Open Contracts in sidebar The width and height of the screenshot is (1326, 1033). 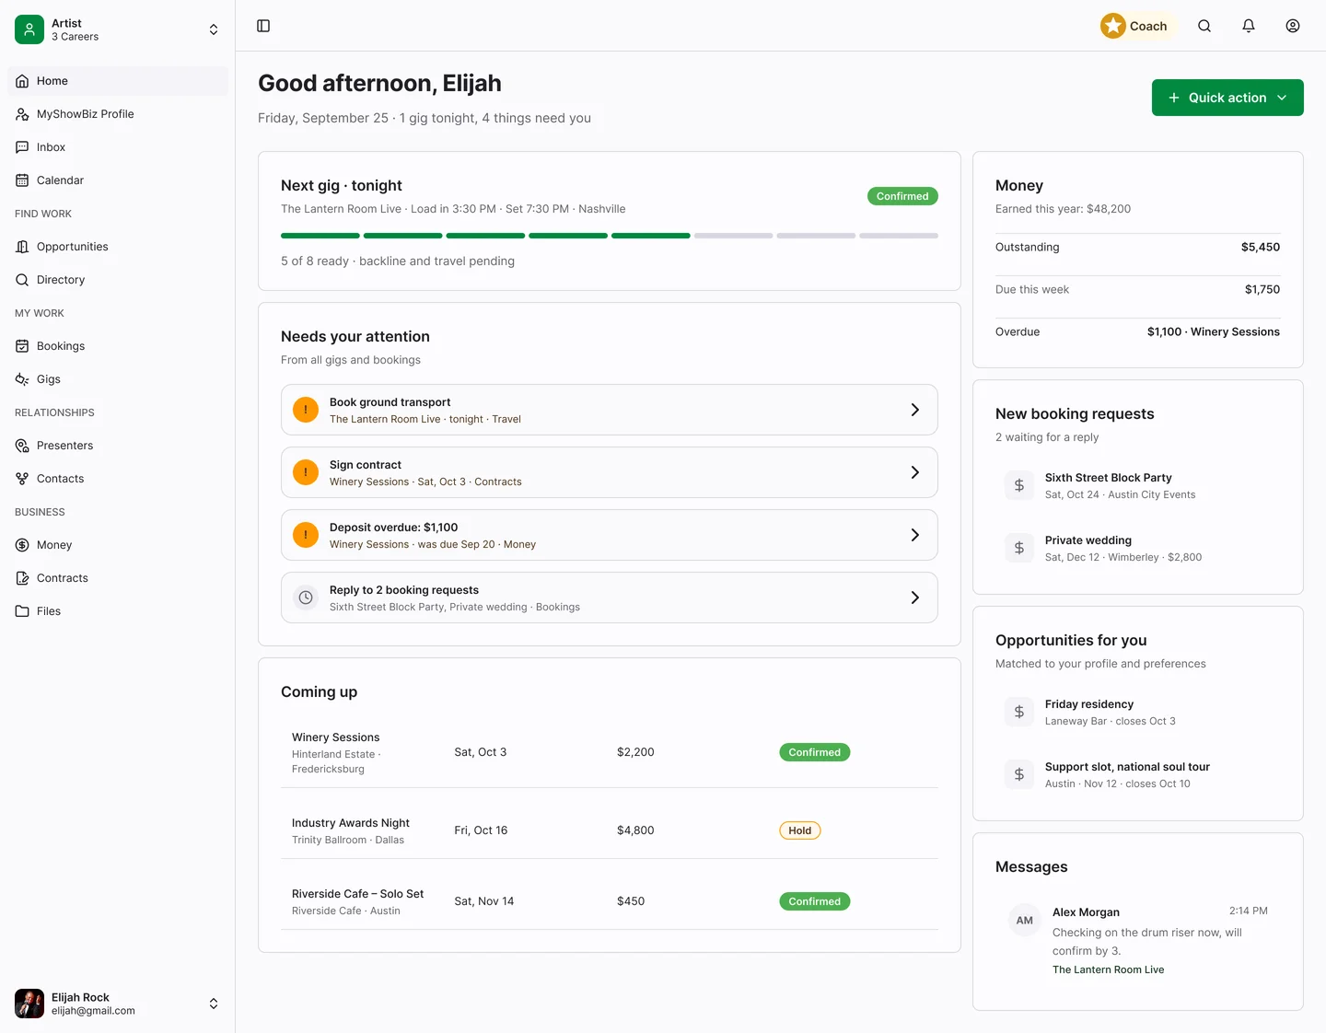point(118,578)
